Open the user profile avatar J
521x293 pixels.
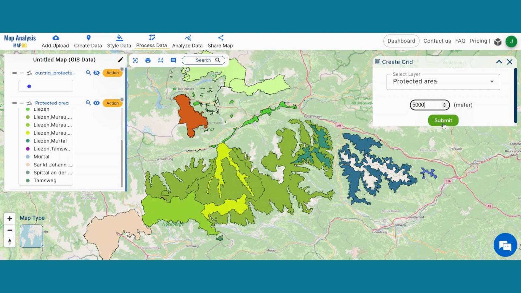(511, 41)
